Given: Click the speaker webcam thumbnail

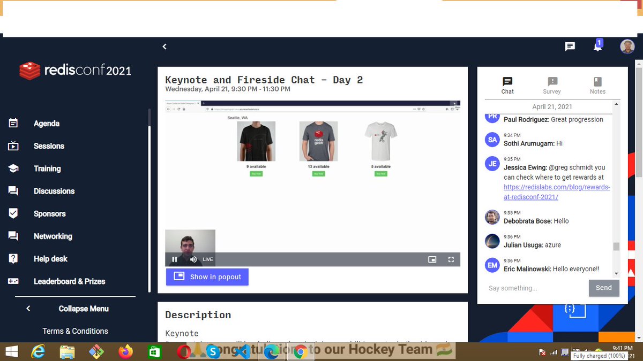Looking at the screenshot, I should tap(190, 248).
